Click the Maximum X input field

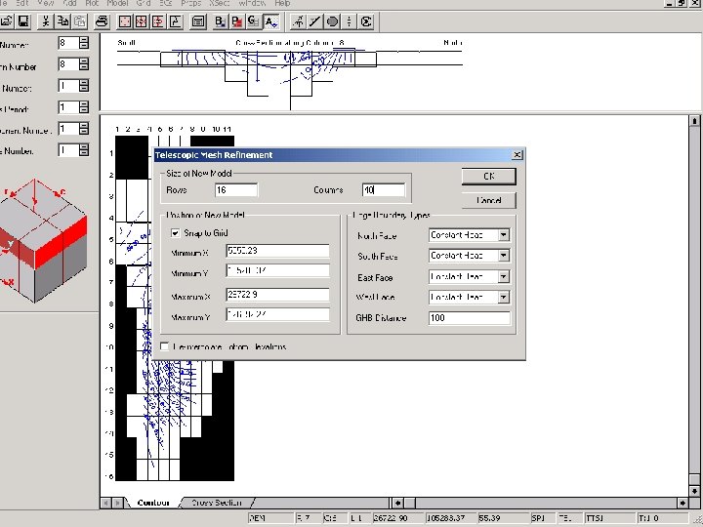tap(277, 295)
